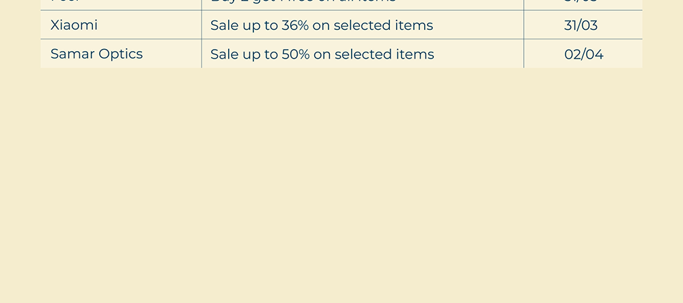Screen dimensions: 683x303
Task: Click the word "on" in Xiaomi's offer
Action: [321, 26]
